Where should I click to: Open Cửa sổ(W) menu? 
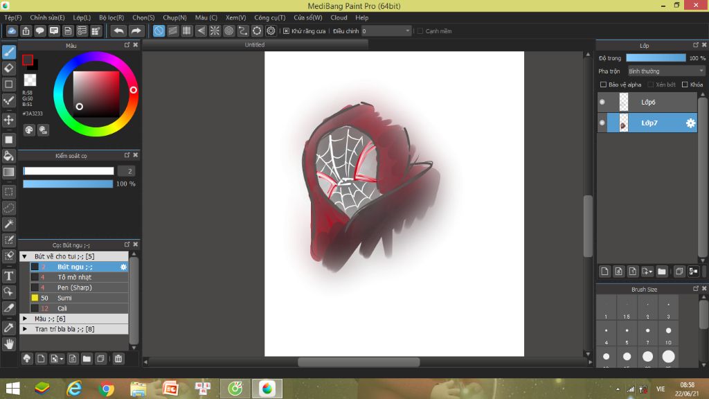point(308,17)
